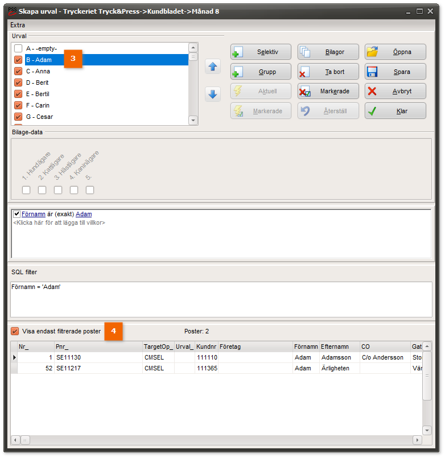Click 'Klicka här för att lägga till villkor'
The width and height of the screenshot is (445, 458).
click(x=59, y=222)
